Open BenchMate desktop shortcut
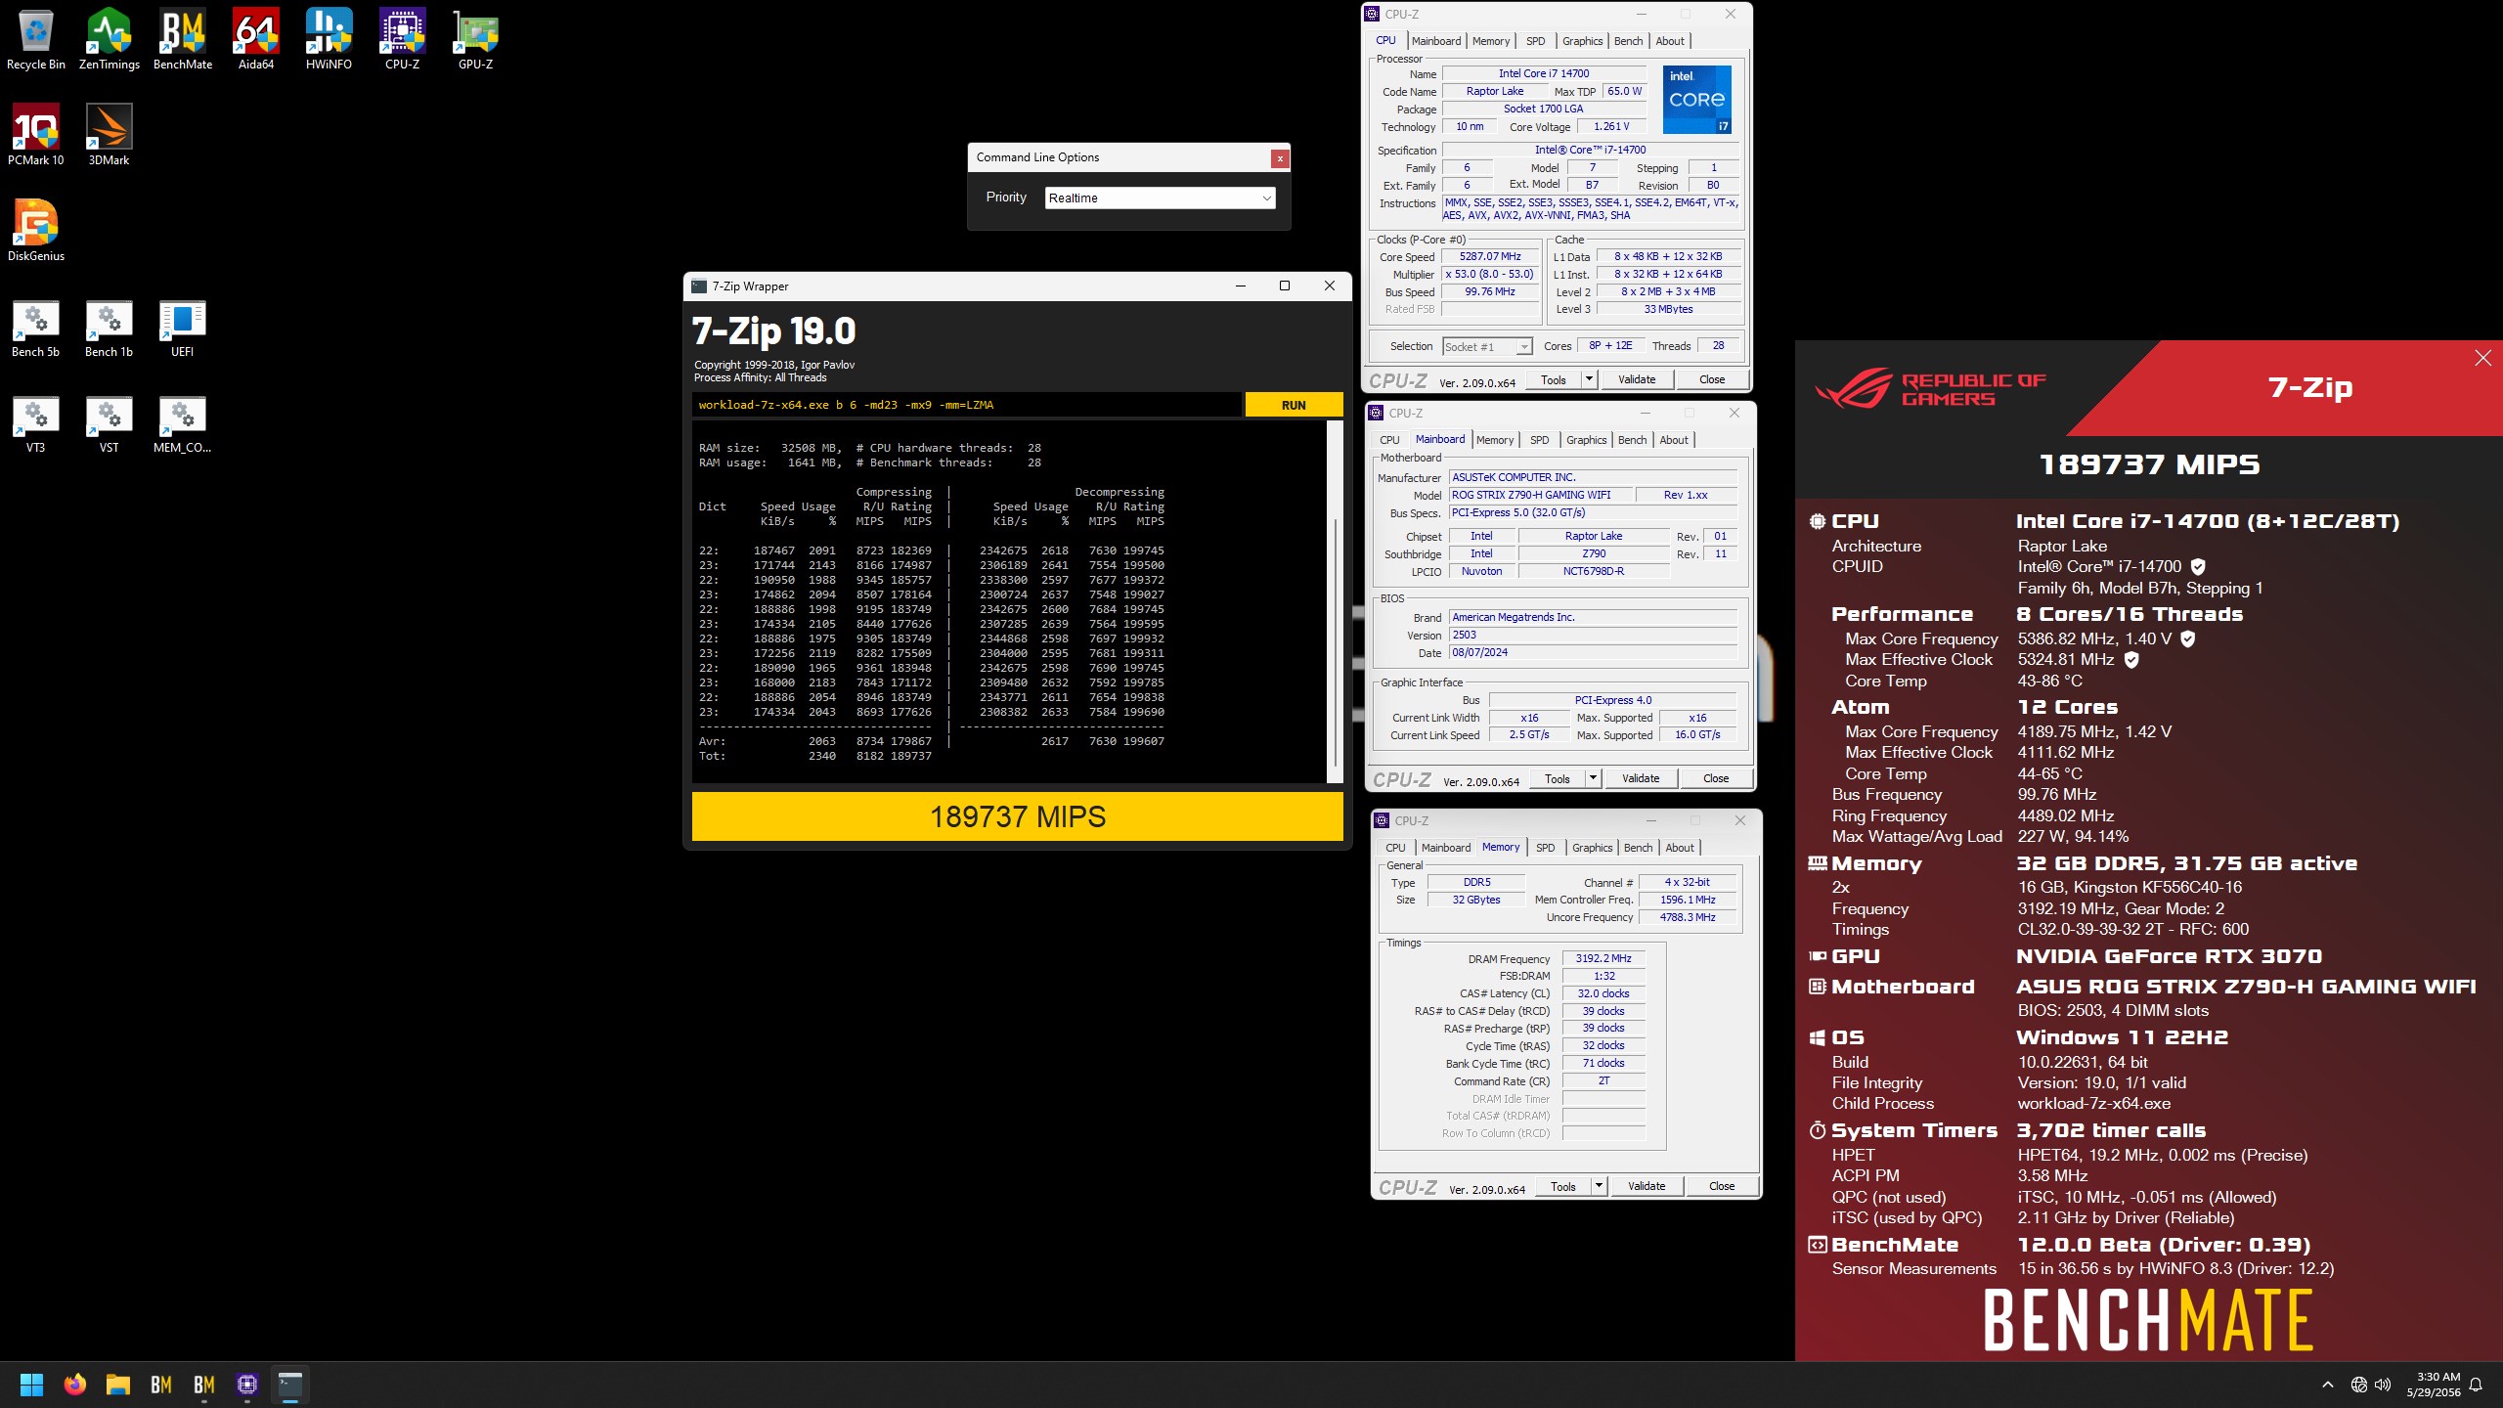This screenshot has height=1408, width=2503. click(183, 39)
